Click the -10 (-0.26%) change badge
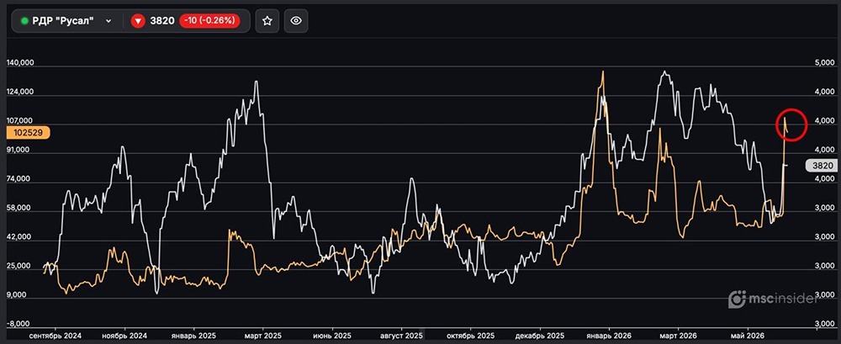 tap(209, 21)
